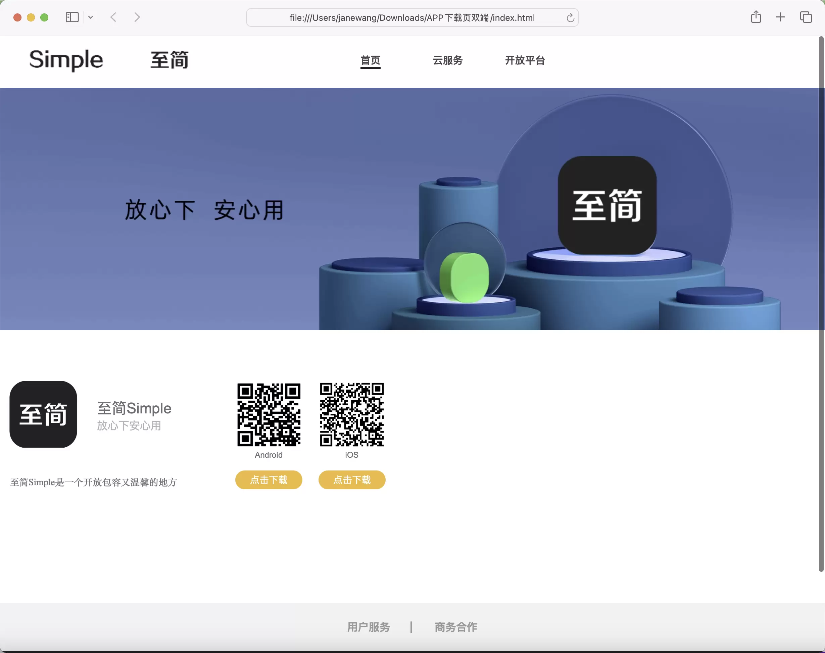This screenshot has width=825, height=653.
Task: Open the 用户服务 footer link
Action: (x=369, y=627)
